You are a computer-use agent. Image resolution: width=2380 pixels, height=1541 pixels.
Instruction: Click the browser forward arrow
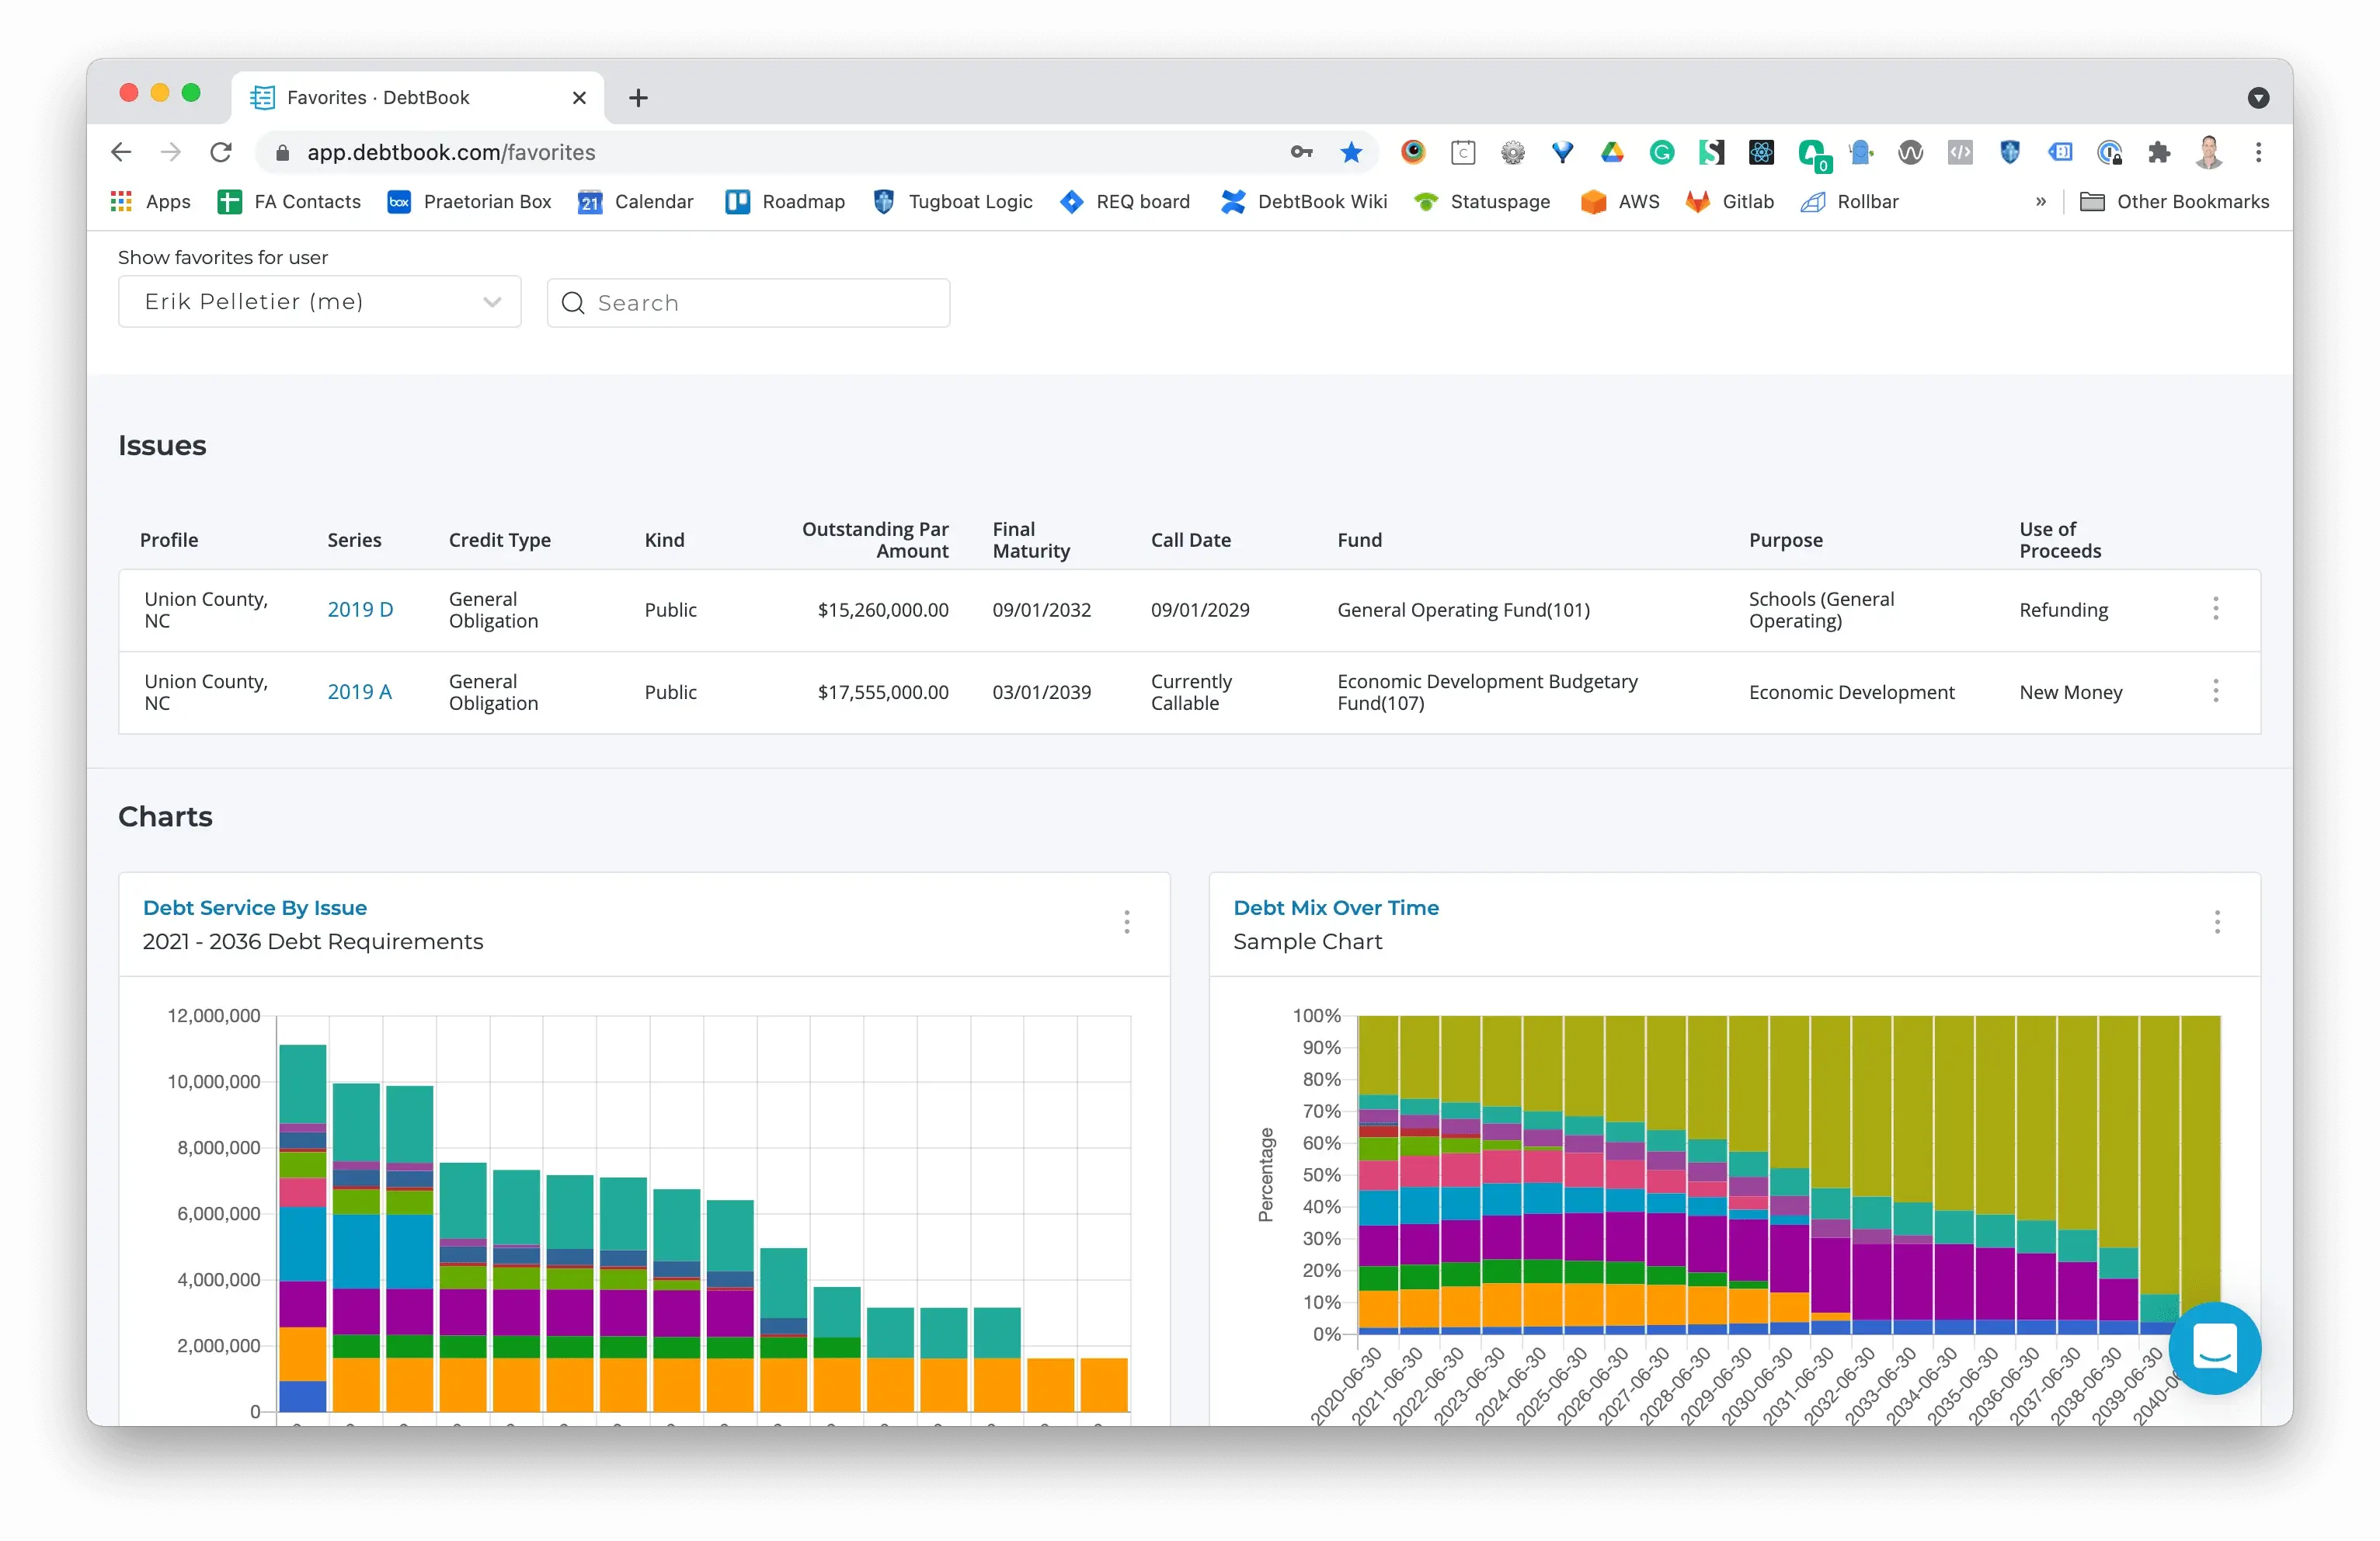pos(171,152)
